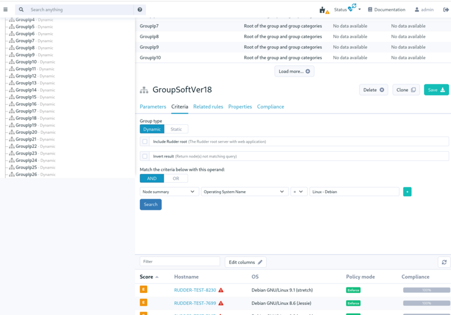Save the group changes
Viewport: 451px width, 315px height.
(x=436, y=90)
